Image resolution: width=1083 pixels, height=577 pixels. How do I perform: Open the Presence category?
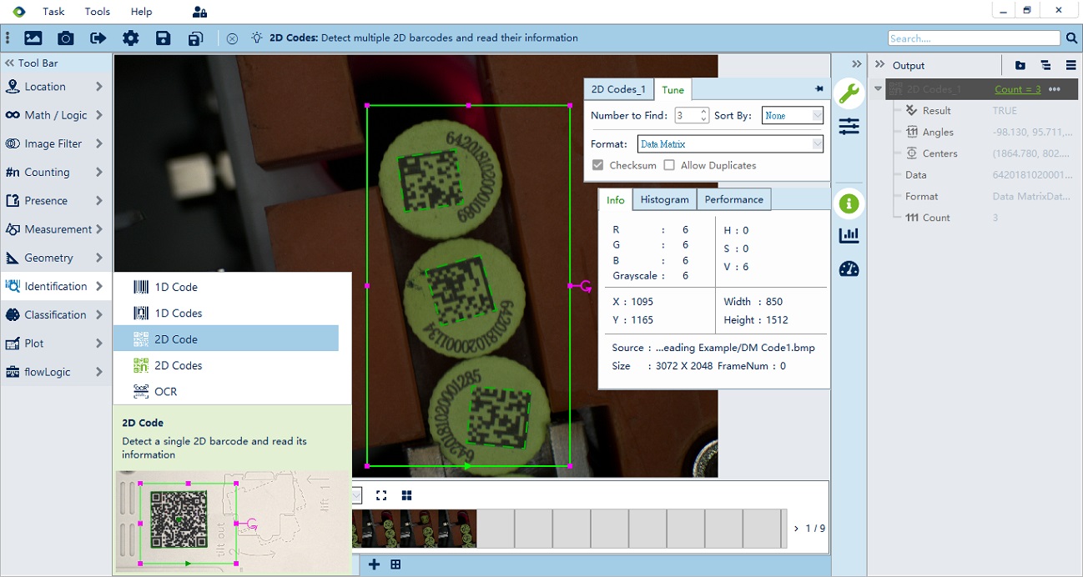[x=56, y=201]
